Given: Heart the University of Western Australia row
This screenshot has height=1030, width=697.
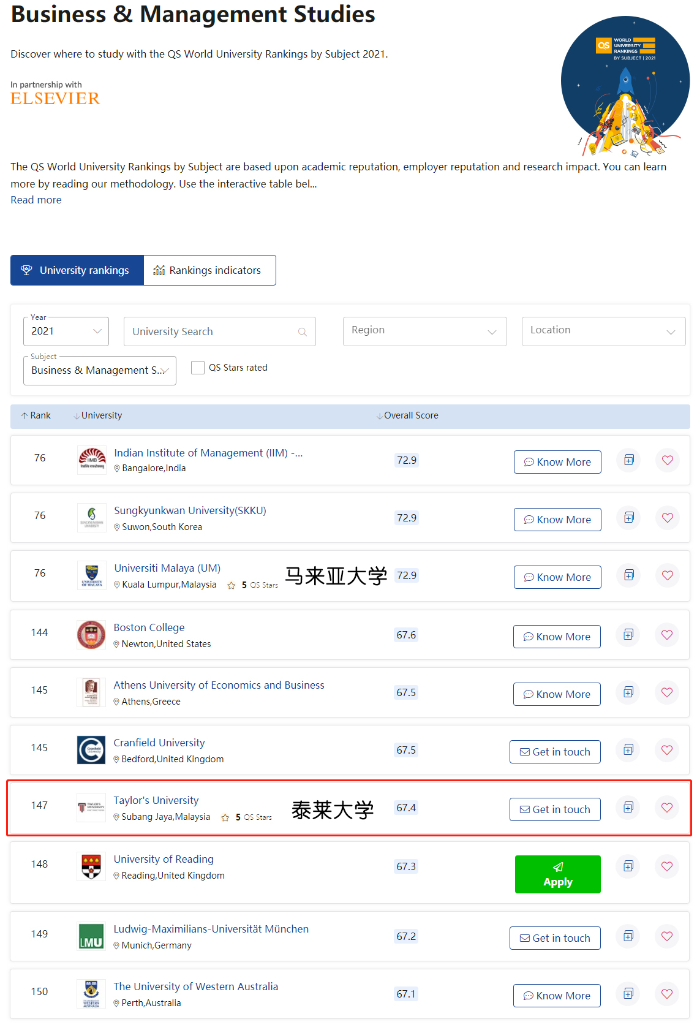Looking at the screenshot, I should pos(667,994).
